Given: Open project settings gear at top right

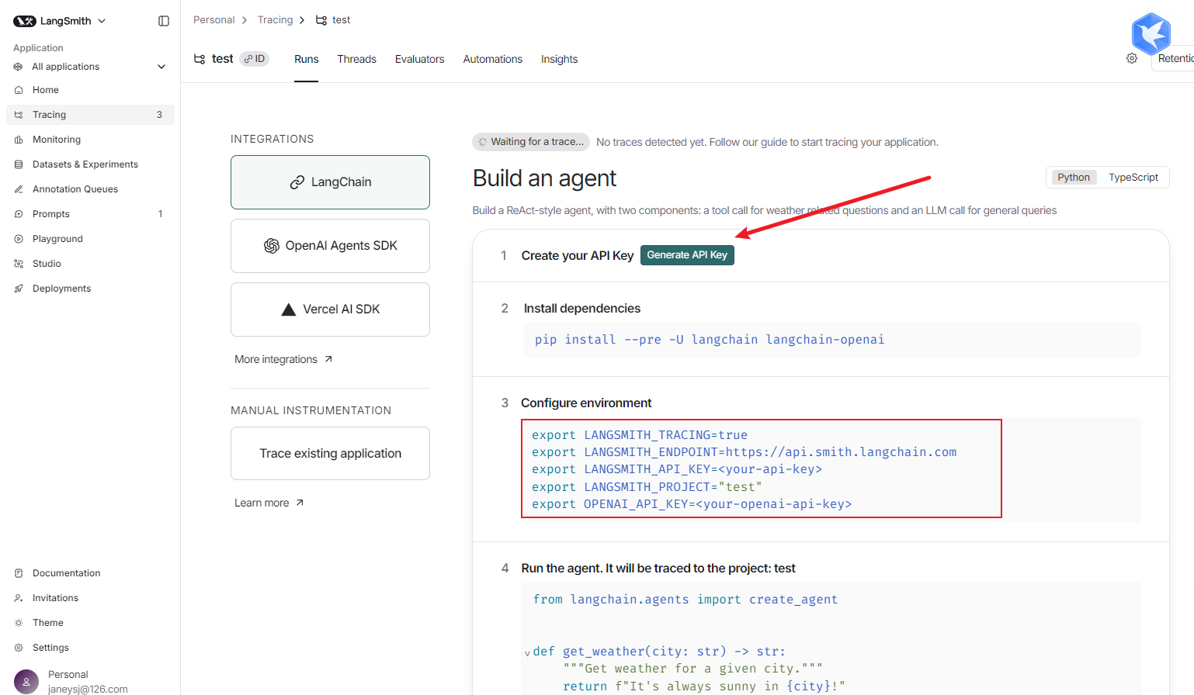Looking at the screenshot, I should click(x=1132, y=58).
